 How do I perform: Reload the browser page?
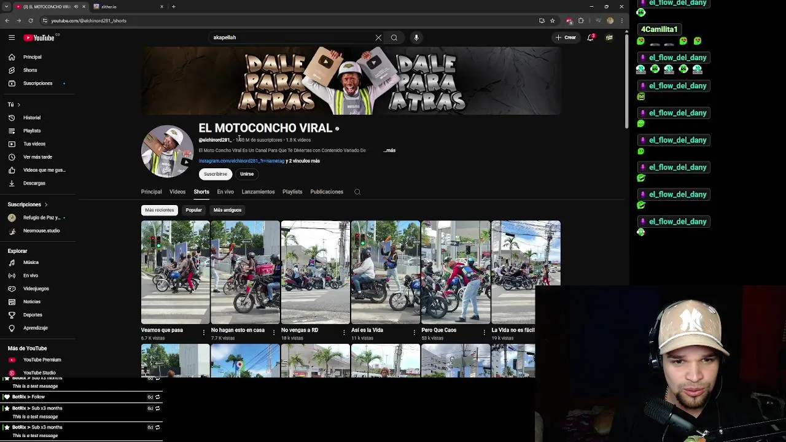click(x=31, y=20)
